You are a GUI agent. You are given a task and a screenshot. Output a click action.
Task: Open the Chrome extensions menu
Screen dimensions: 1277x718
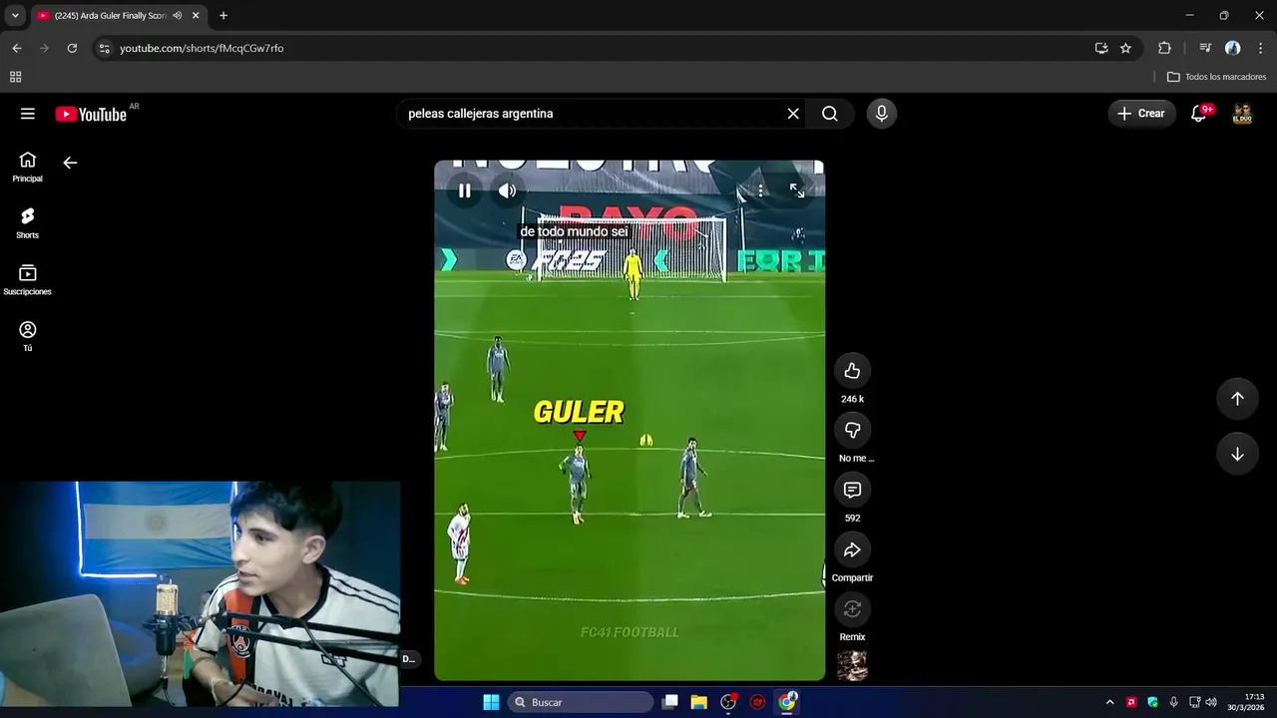click(1164, 48)
